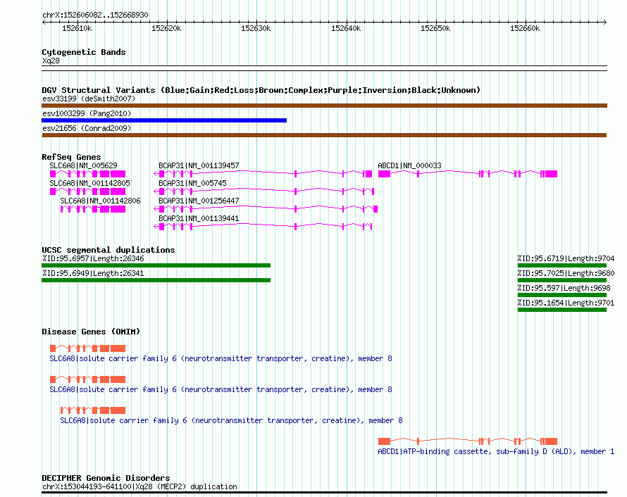
Task: Open the DECIPHER Genomic Disorders track title
Action: click(106, 478)
